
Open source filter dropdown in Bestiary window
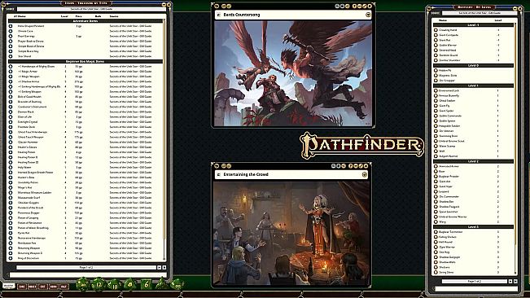tap(480, 13)
